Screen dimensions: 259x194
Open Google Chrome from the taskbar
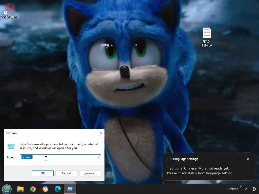33,189
